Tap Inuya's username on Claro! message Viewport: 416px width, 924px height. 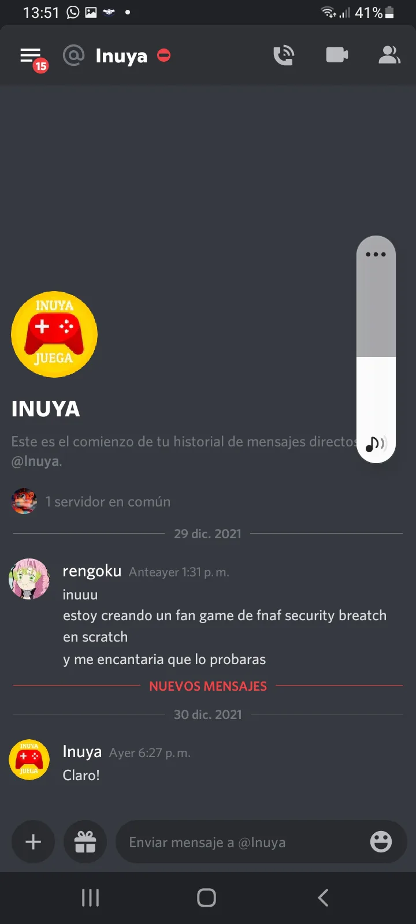coord(82,751)
